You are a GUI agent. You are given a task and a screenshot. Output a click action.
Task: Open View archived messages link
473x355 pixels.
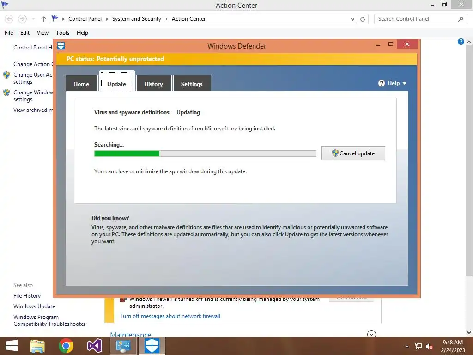click(x=33, y=110)
